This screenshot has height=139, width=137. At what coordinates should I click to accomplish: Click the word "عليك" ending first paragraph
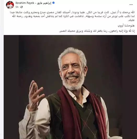tap(131, 20)
